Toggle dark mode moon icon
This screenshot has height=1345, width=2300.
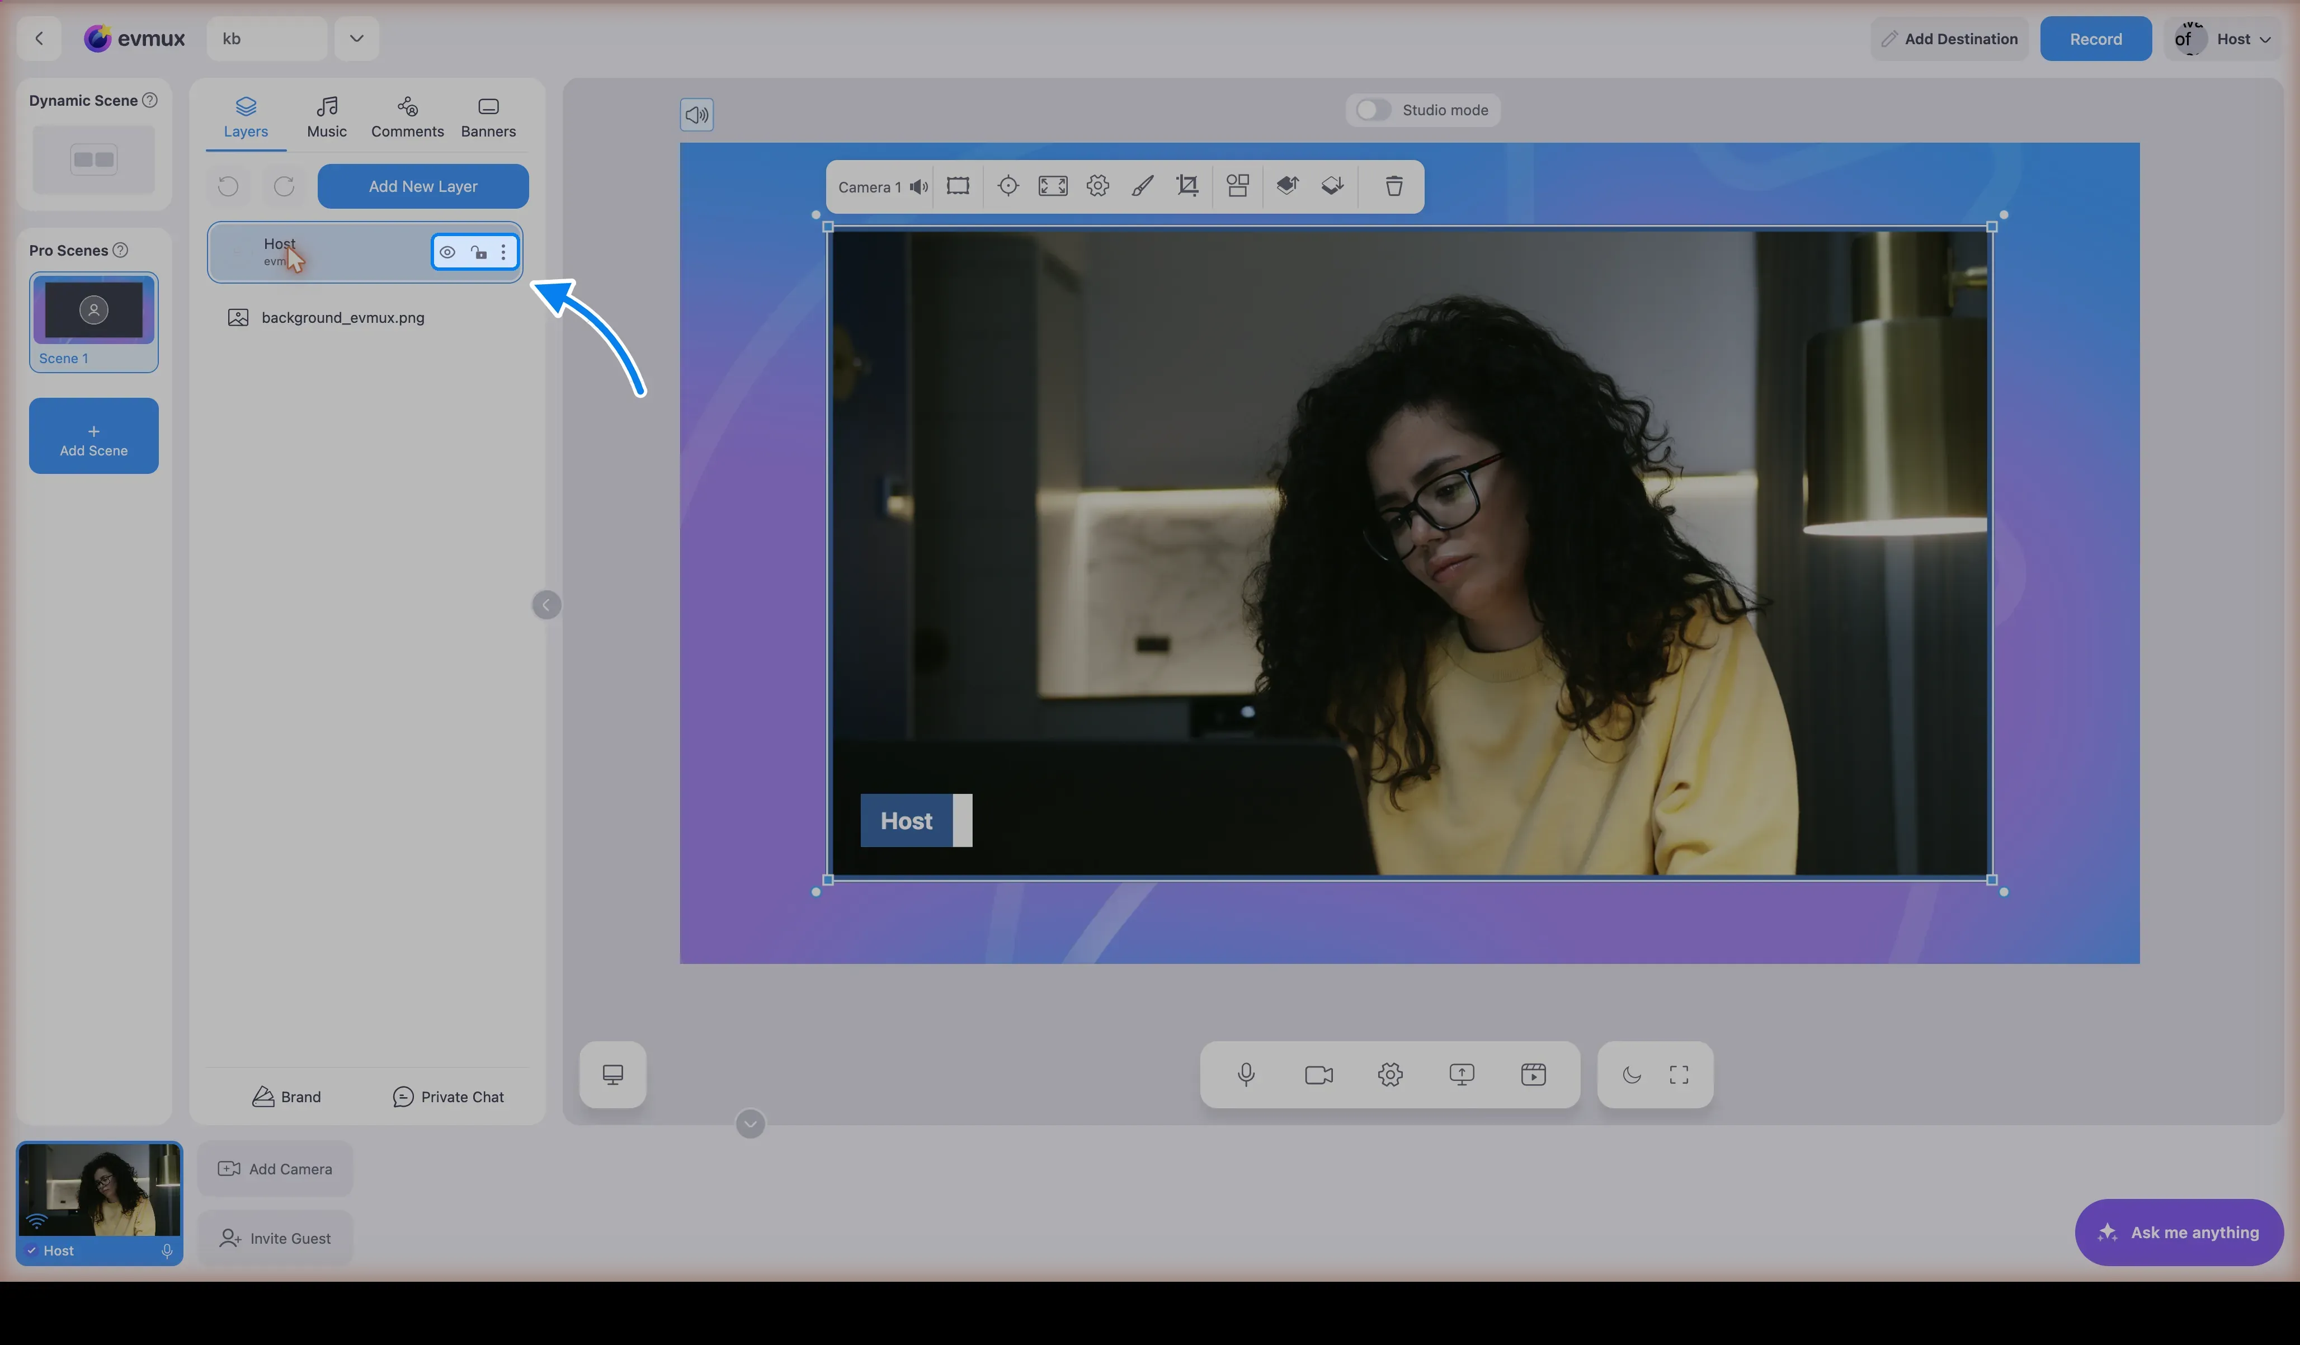click(x=1632, y=1075)
